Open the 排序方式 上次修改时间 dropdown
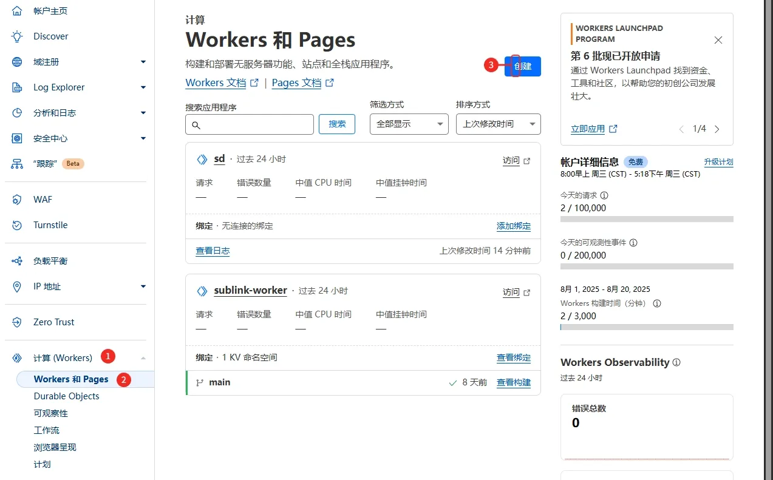Screen dimensions: 773x480 499,124
